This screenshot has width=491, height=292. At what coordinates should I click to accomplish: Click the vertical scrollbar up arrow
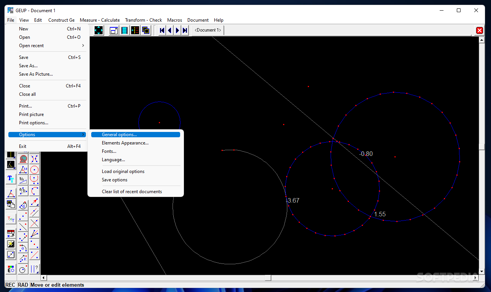pyautogui.click(x=481, y=40)
